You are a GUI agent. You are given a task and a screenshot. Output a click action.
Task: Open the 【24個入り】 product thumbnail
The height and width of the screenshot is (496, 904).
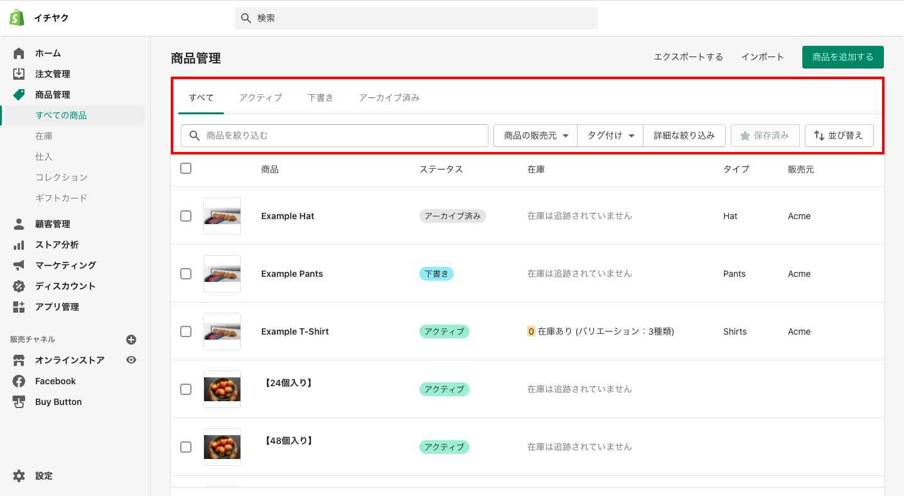coord(222,389)
